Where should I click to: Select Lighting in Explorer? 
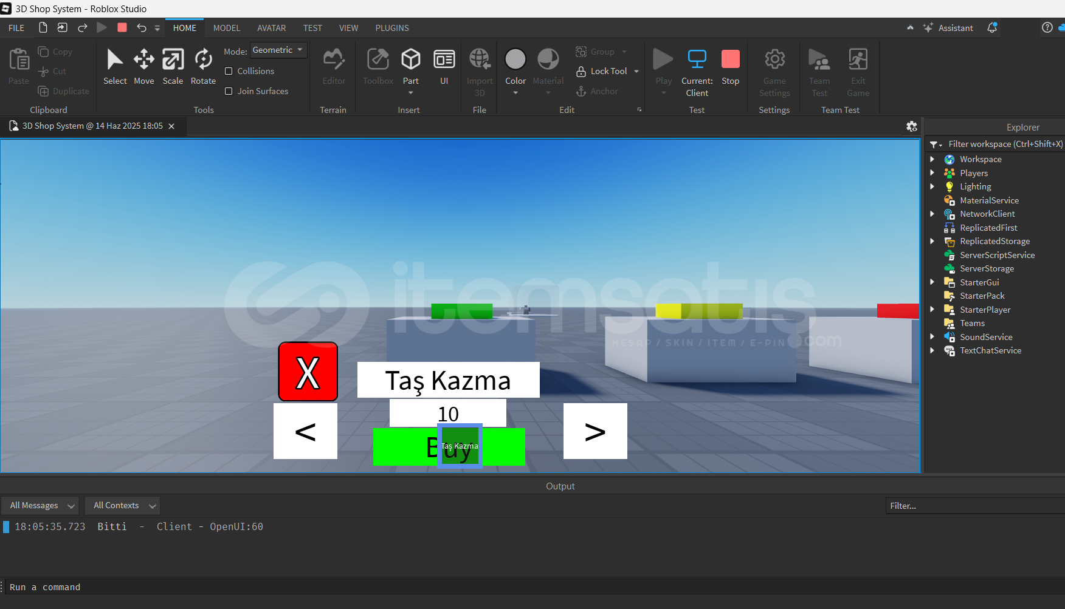point(975,186)
